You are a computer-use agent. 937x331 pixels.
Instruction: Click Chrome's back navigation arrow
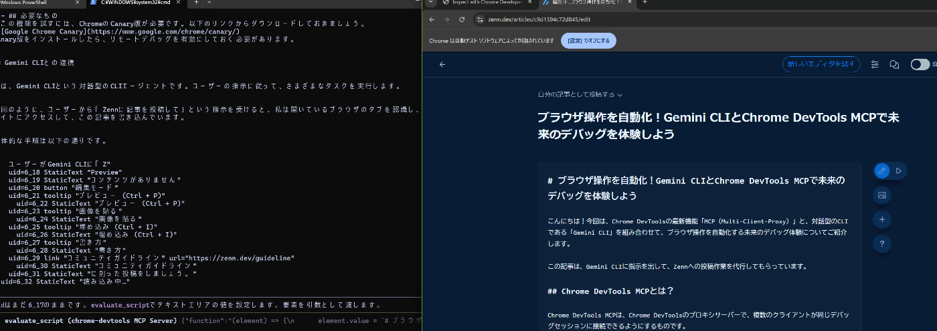pos(432,19)
